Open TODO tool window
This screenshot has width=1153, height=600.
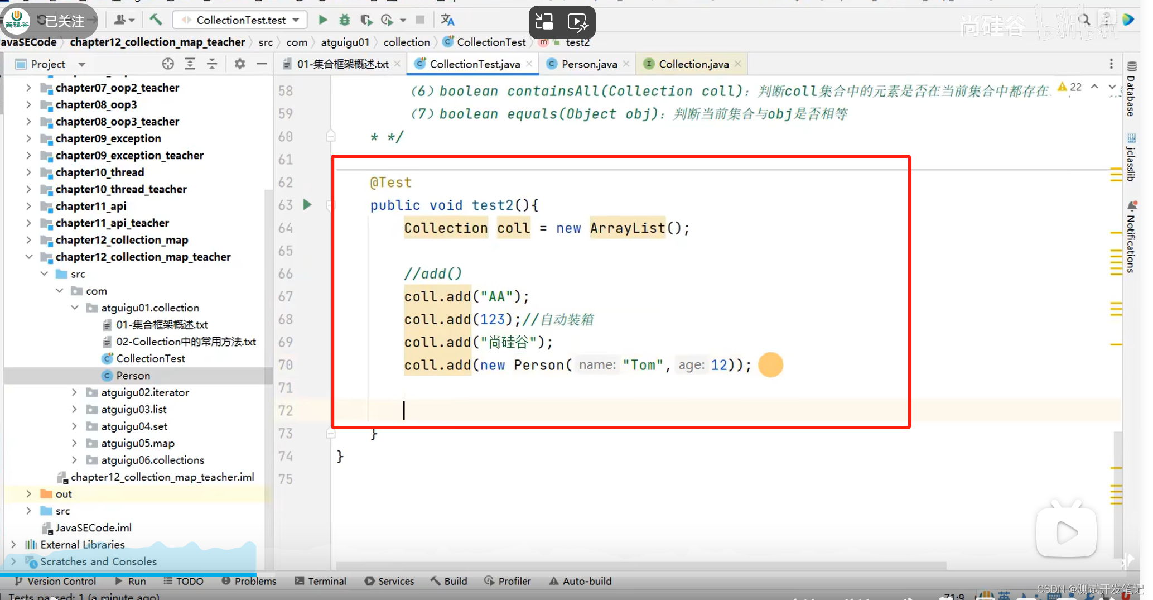click(x=184, y=581)
